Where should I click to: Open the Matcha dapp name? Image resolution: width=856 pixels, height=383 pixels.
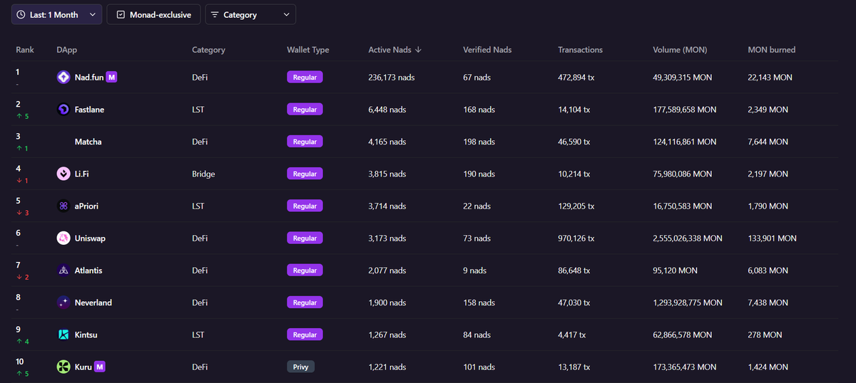pyautogui.click(x=88, y=142)
